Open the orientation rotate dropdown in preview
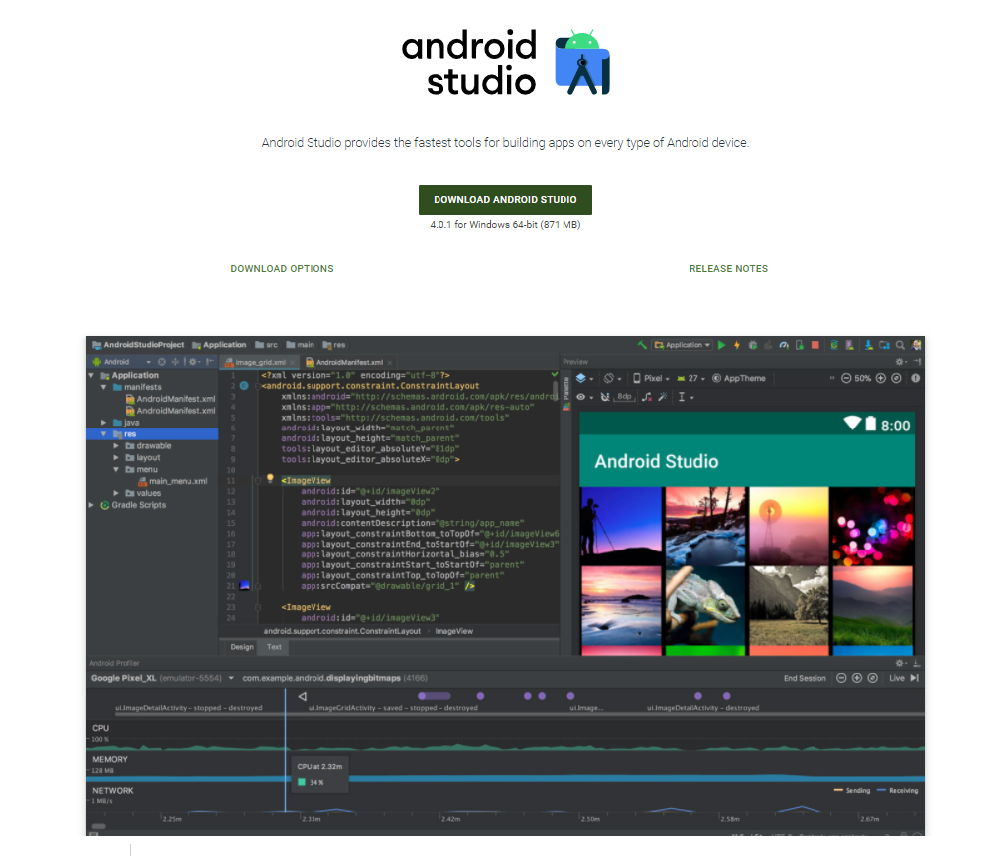The height and width of the screenshot is (856, 1003). click(x=612, y=378)
